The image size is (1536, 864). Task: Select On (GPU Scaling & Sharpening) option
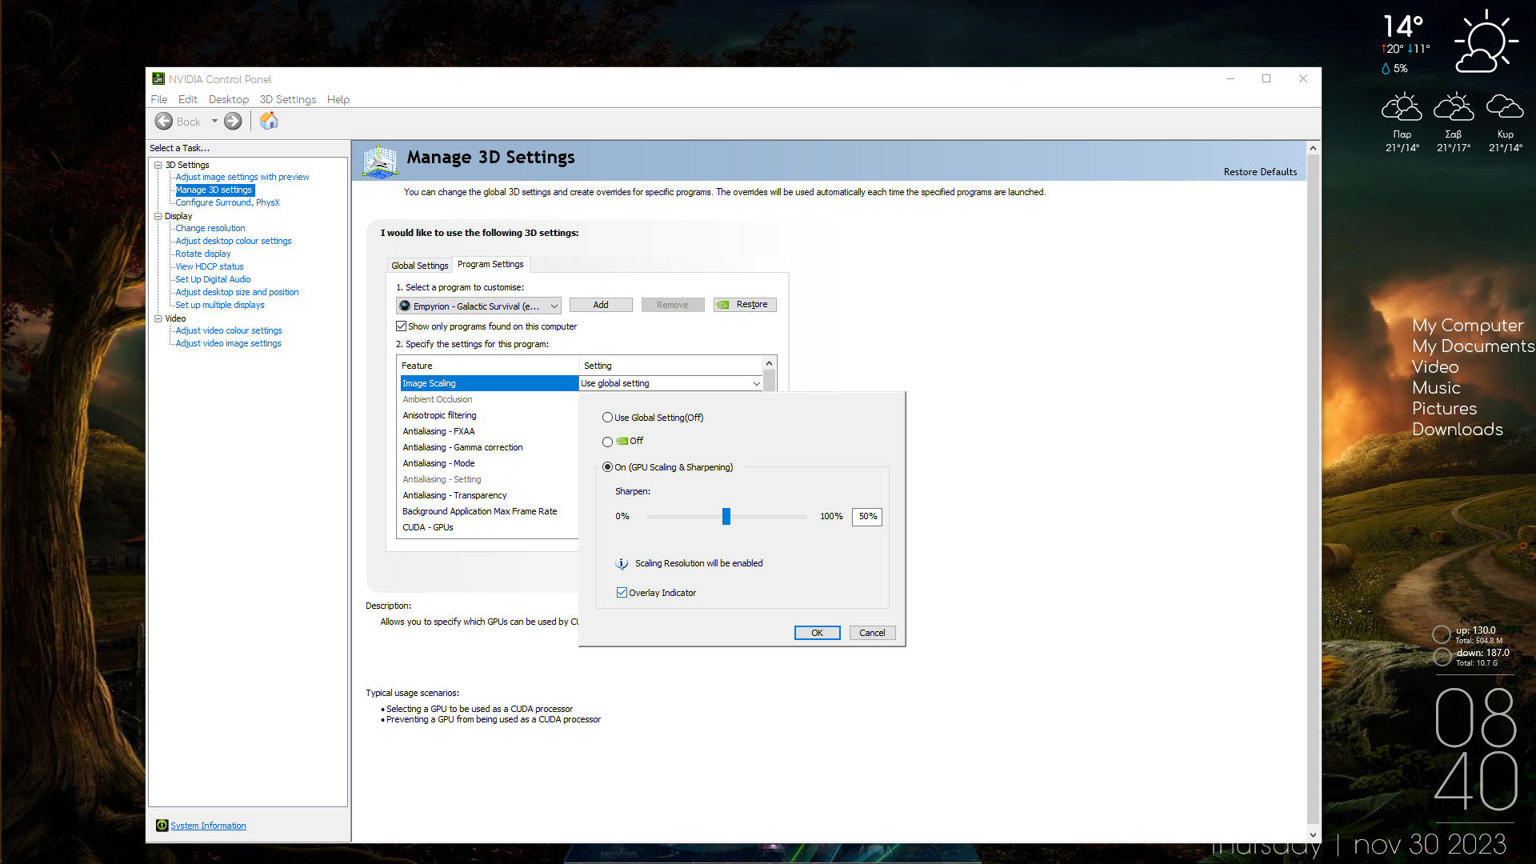[607, 467]
